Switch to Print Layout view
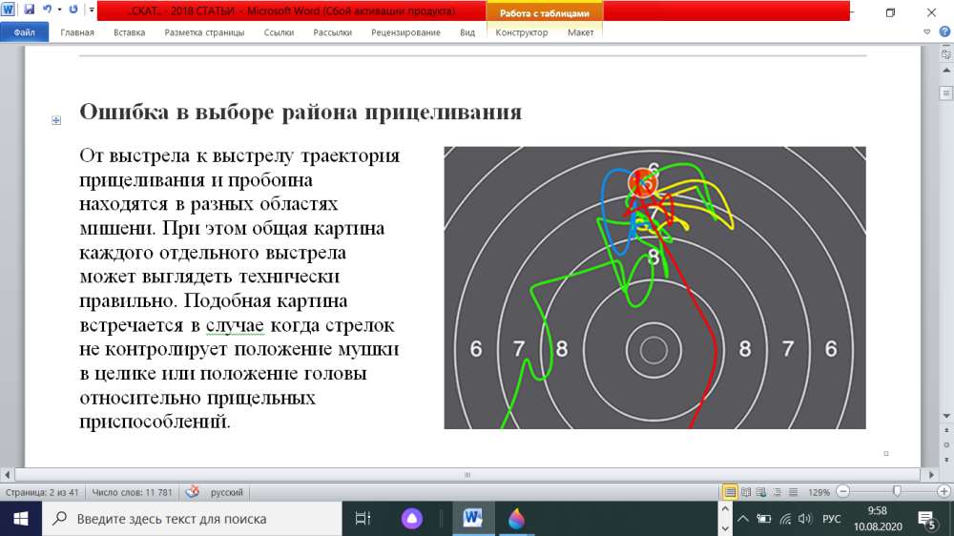 pos(730,492)
